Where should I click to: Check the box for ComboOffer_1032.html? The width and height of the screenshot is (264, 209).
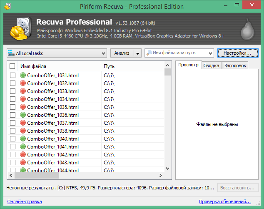tap(12, 83)
